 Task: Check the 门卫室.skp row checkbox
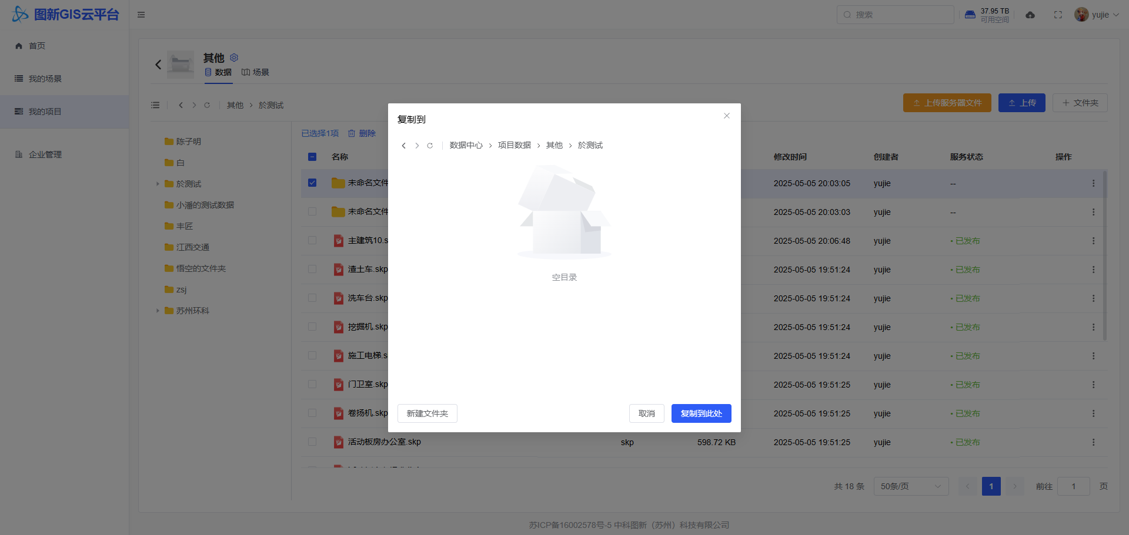click(x=312, y=384)
